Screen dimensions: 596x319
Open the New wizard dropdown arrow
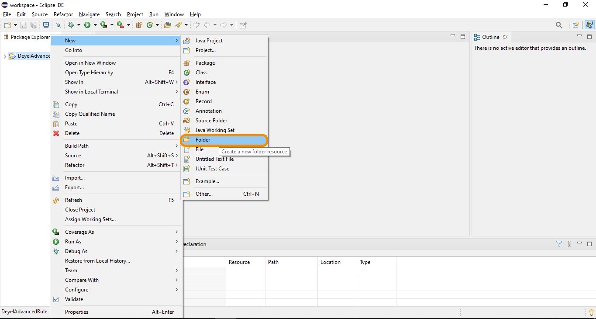click(x=15, y=25)
